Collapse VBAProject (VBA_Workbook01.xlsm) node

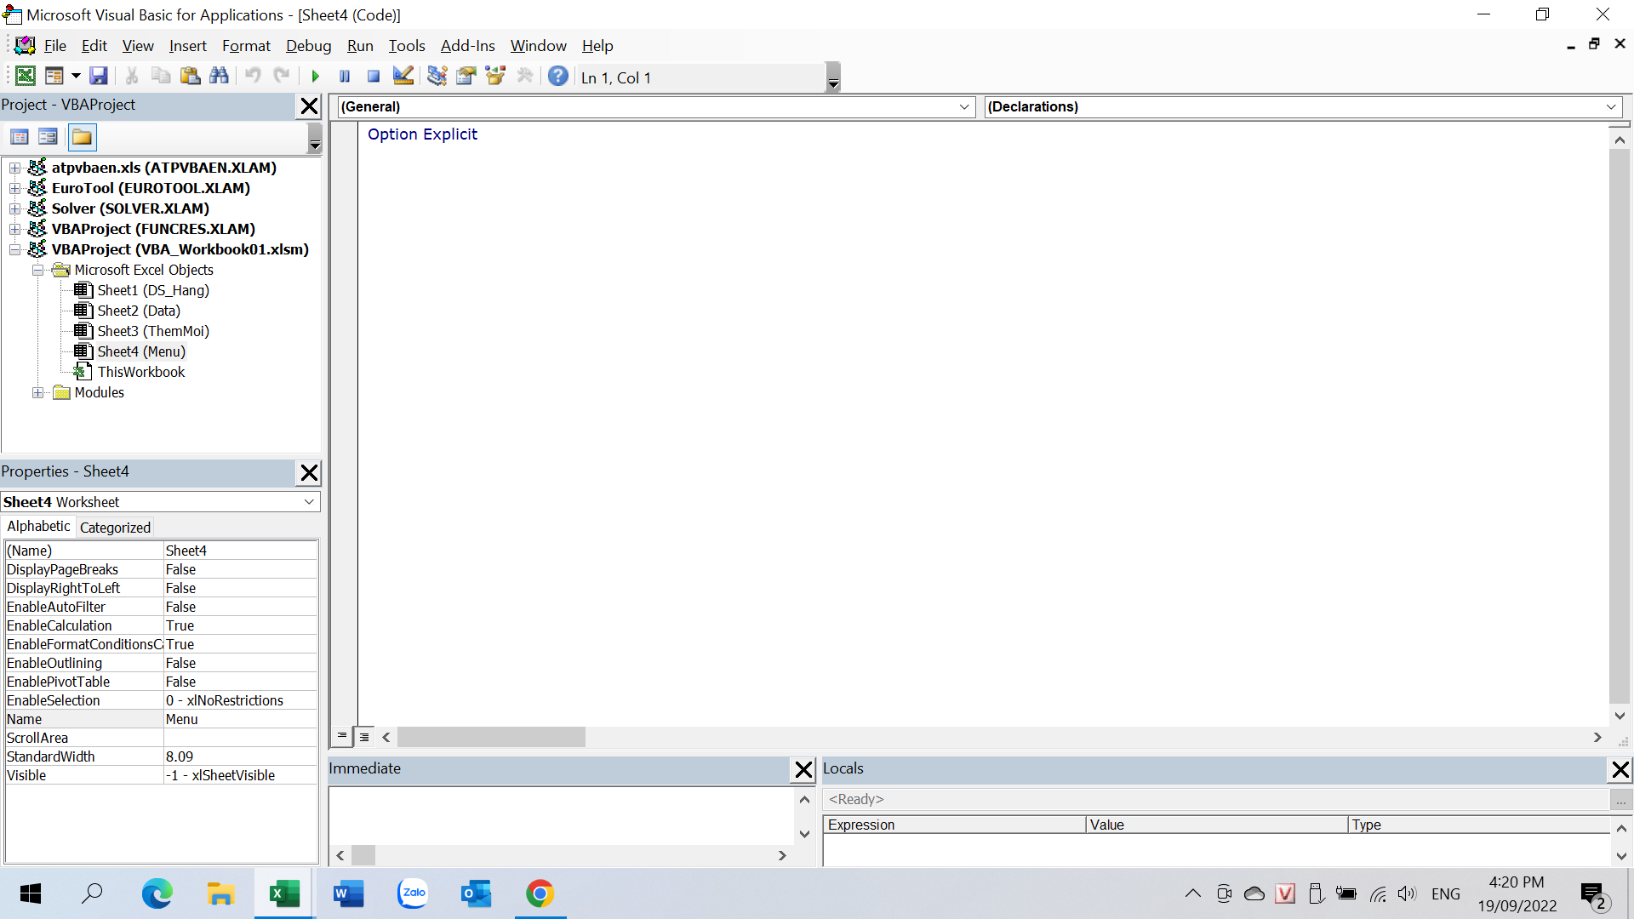(x=14, y=249)
